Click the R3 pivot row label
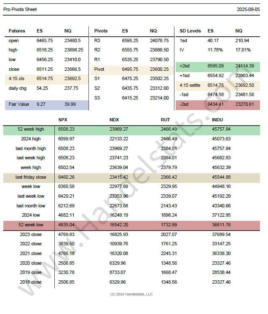This screenshot has height=314, width=268. (x=97, y=40)
